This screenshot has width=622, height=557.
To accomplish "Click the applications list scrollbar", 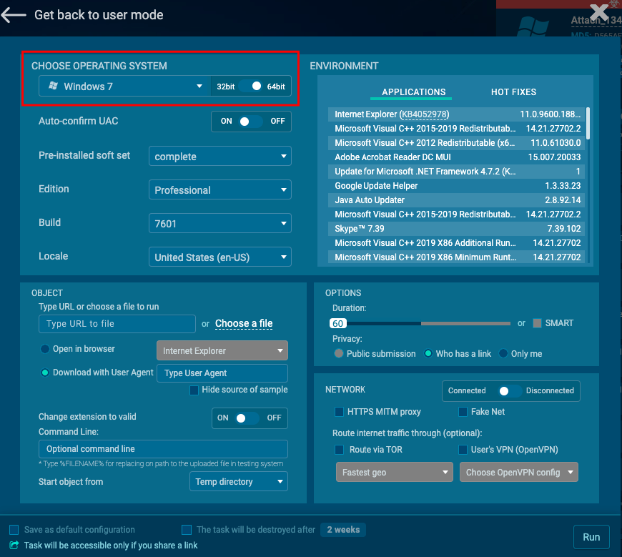I will [x=588, y=123].
